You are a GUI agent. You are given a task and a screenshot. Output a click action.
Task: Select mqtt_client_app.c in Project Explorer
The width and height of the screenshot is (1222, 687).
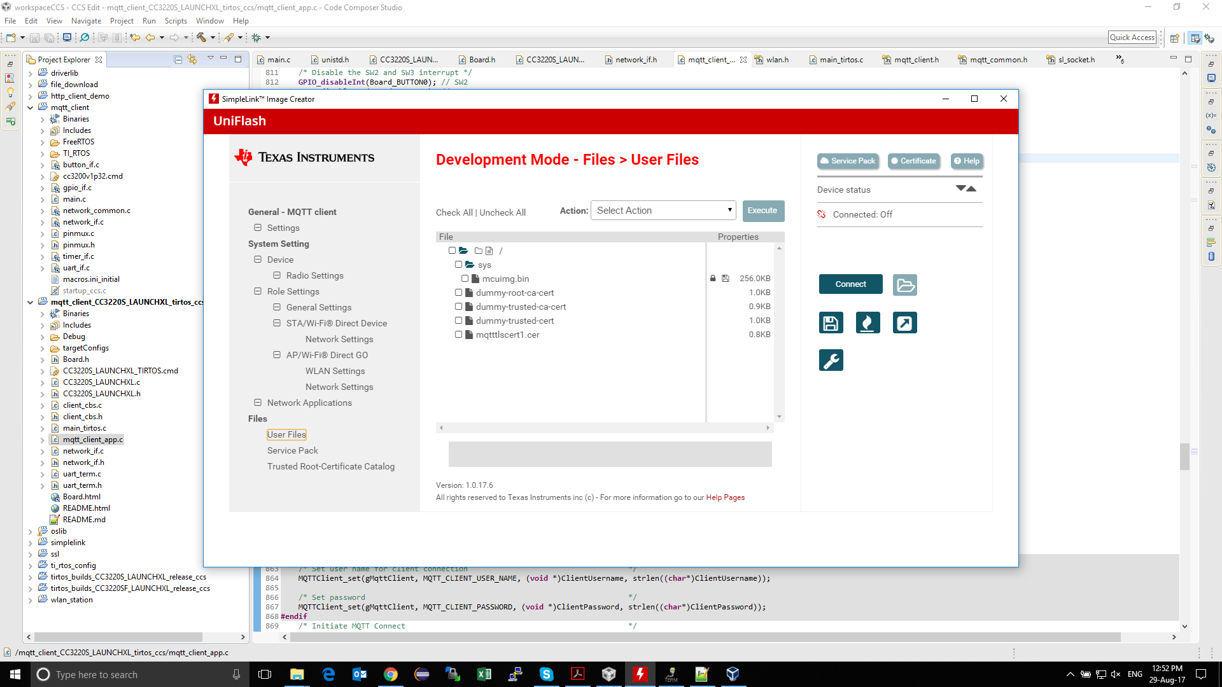point(92,439)
